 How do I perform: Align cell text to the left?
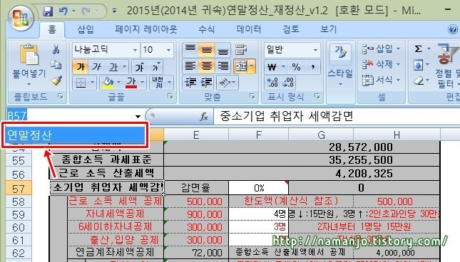point(190,66)
